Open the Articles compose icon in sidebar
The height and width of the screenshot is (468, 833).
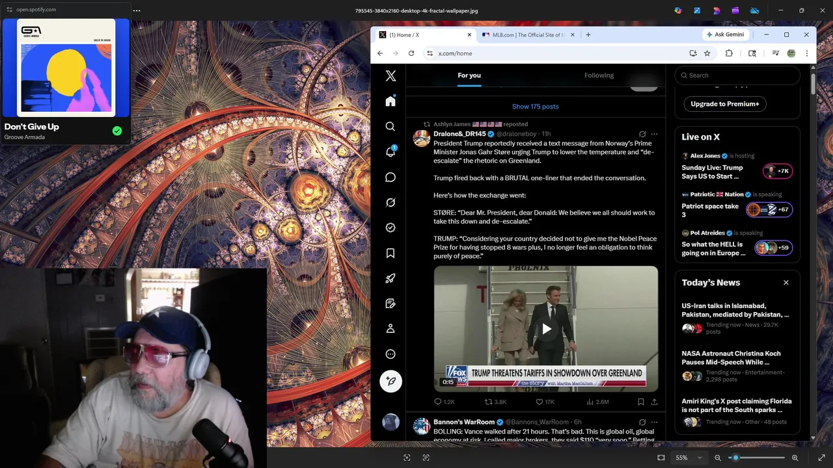pyautogui.click(x=390, y=304)
